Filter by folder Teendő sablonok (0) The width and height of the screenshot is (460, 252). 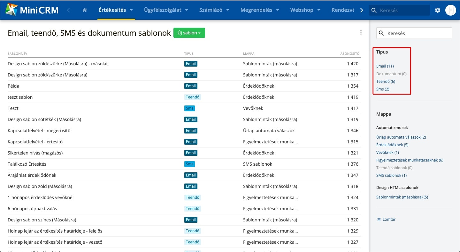(395, 168)
